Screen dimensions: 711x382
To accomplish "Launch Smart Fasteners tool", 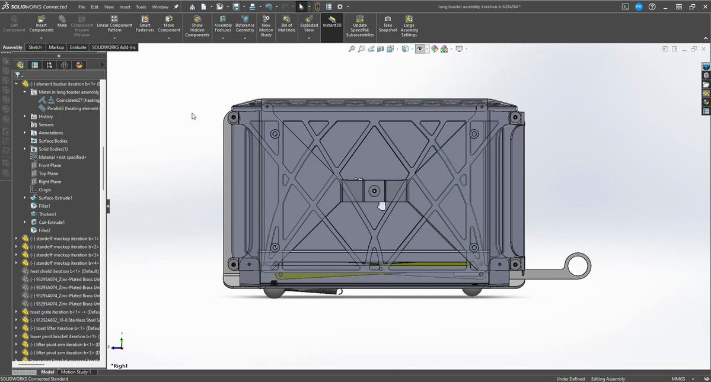I will tap(145, 24).
